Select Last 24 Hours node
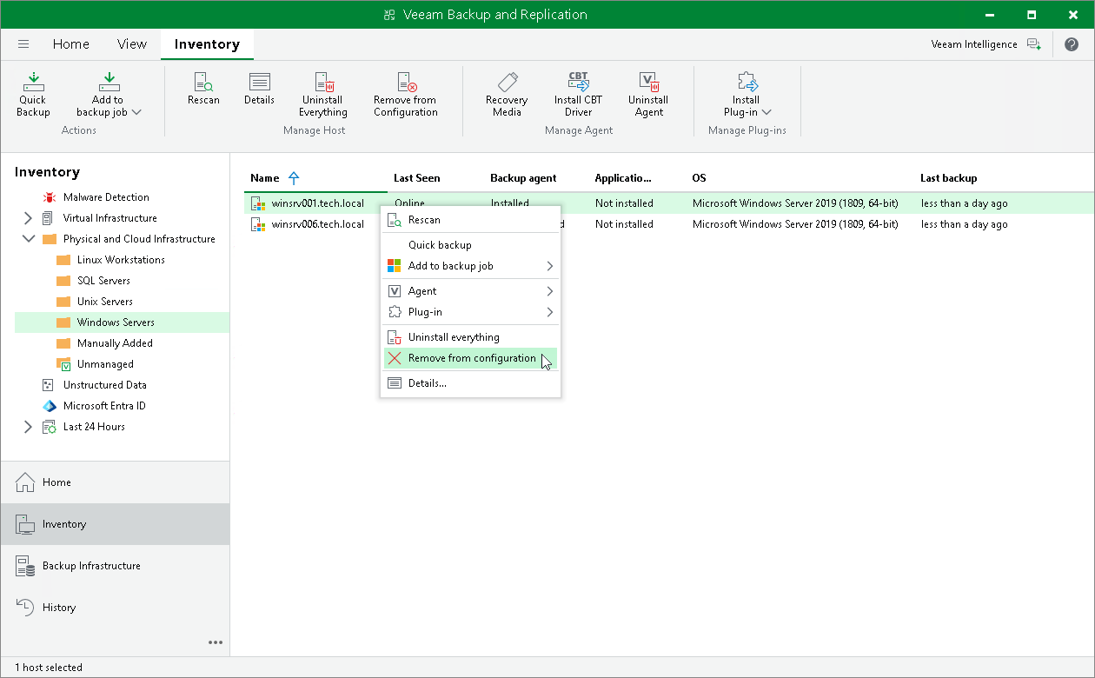 tap(94, 427)
